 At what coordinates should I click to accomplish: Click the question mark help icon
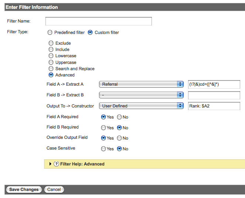tap(56, 164)
